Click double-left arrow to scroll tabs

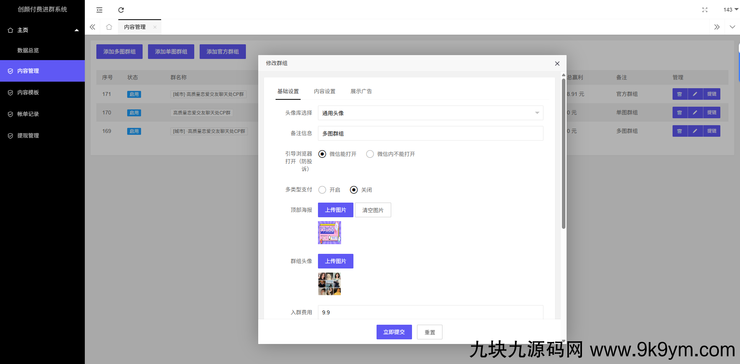pos(92,27)
